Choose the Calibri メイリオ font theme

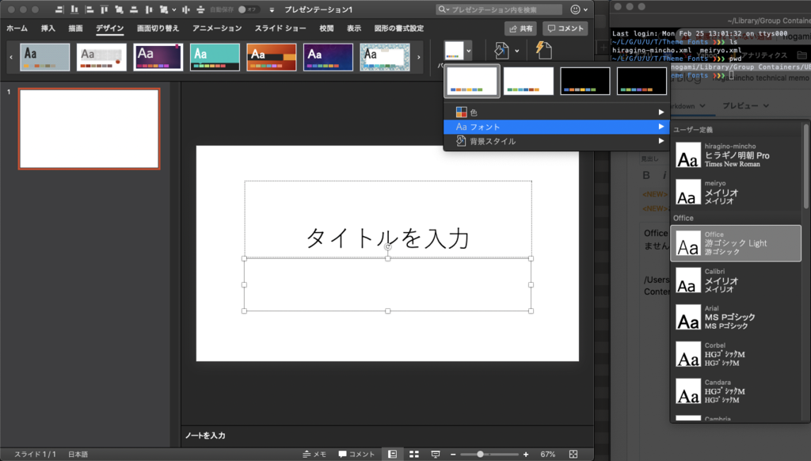tap(737, 280)
